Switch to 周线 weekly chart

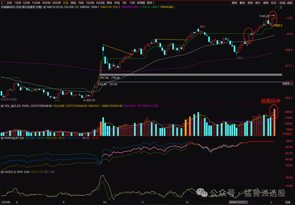(73, 3)
